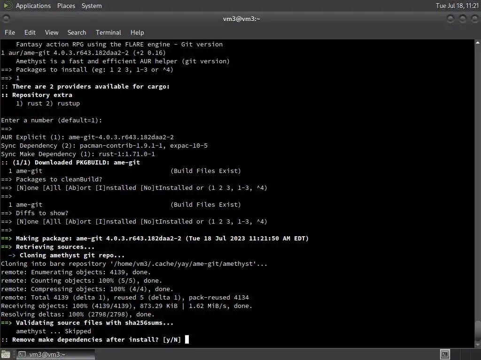
Task: Click the 'amethyst ... Skipped' line
Action: point(54,331)
